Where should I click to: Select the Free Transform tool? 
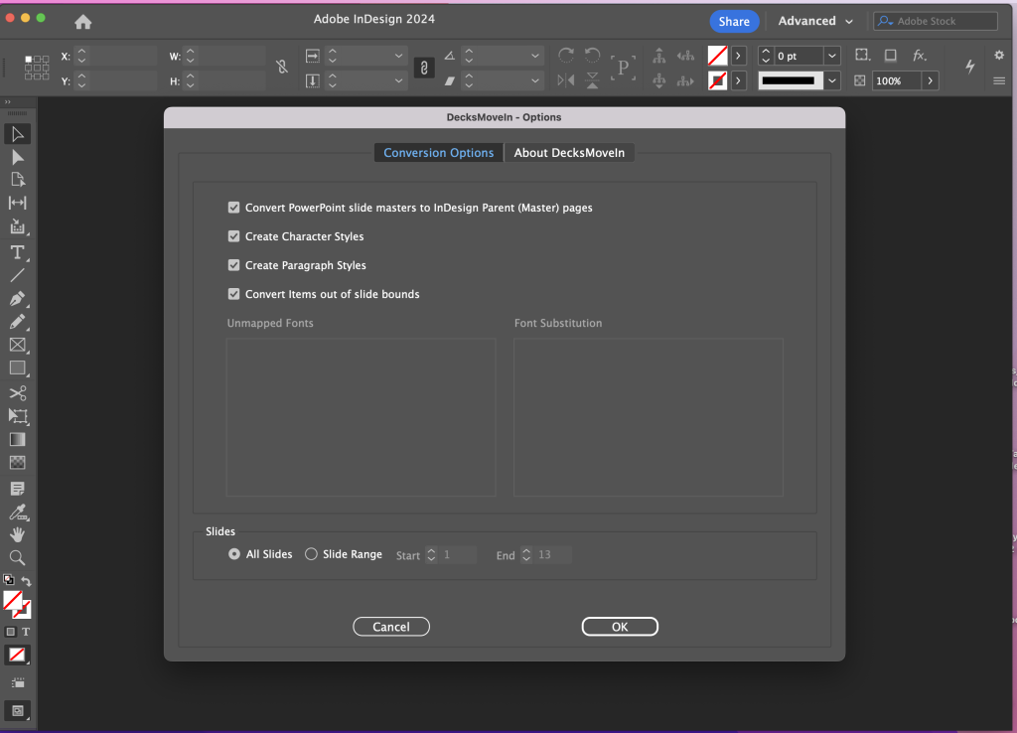click(x=18, y=416)
